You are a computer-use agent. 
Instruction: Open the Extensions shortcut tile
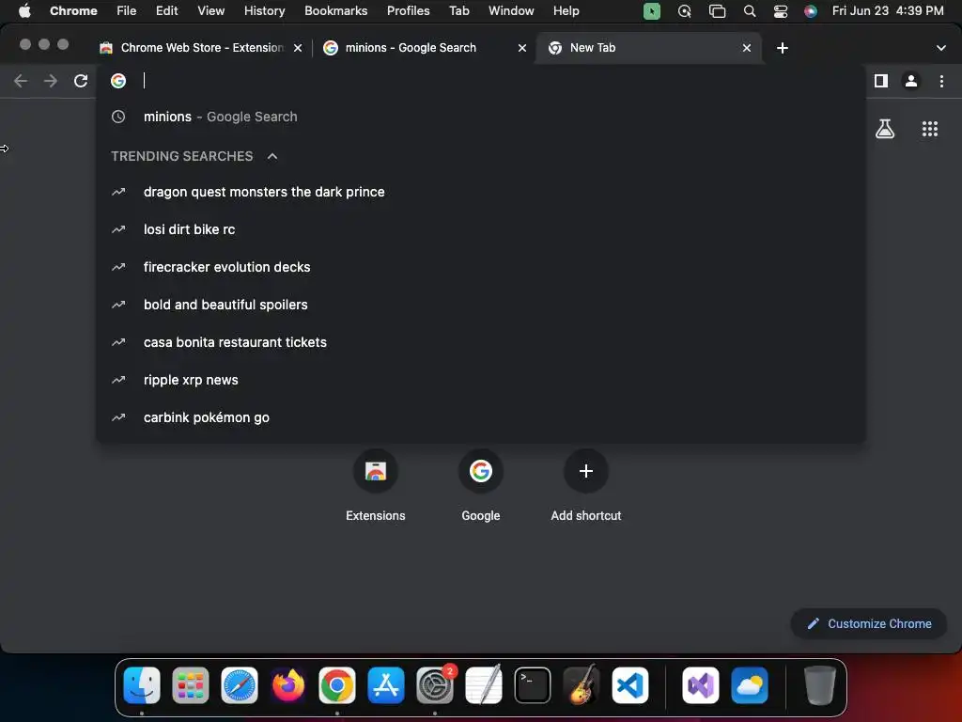click(x=376, y=485)
